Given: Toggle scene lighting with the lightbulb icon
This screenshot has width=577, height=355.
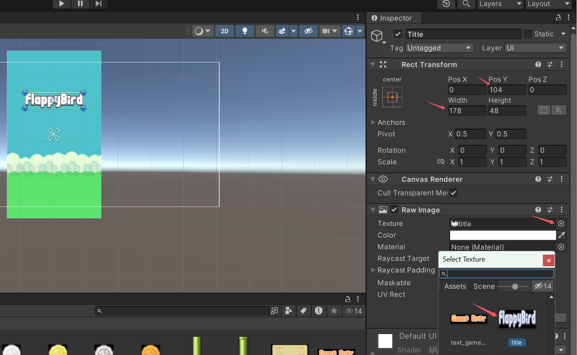Looking at the screenshot, I should tap(244, 31).
